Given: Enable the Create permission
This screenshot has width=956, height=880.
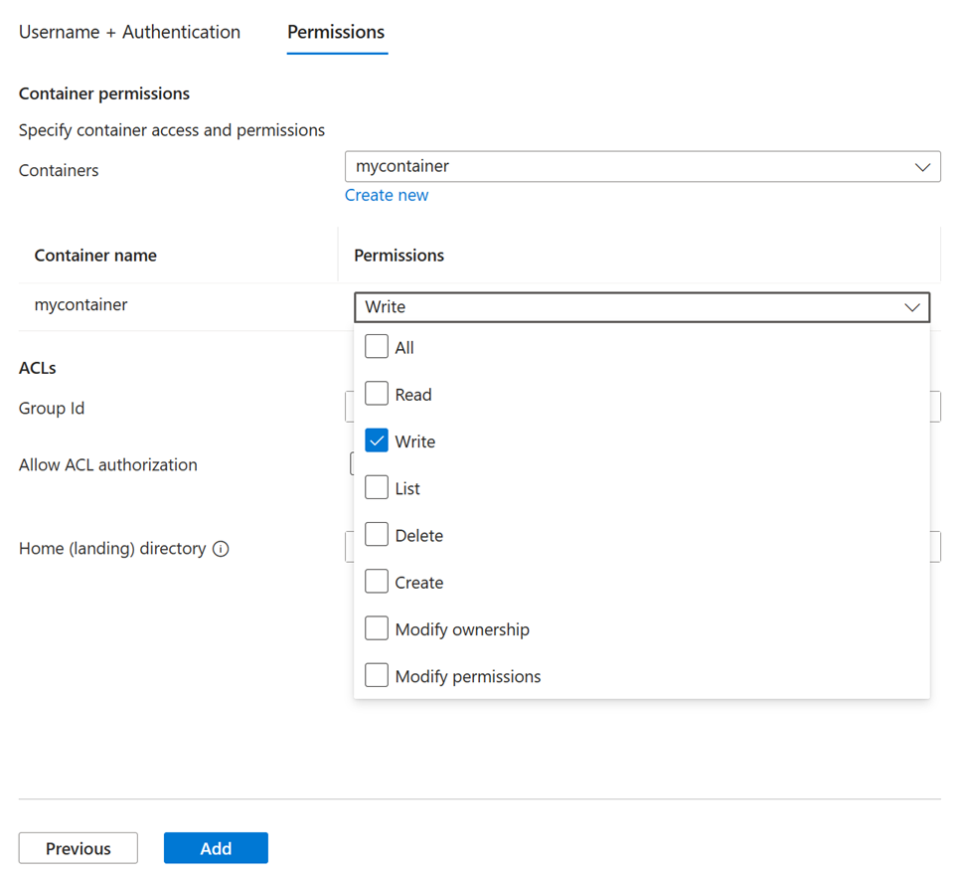Looking at the screenshot, I should click(x=376, y=581).
